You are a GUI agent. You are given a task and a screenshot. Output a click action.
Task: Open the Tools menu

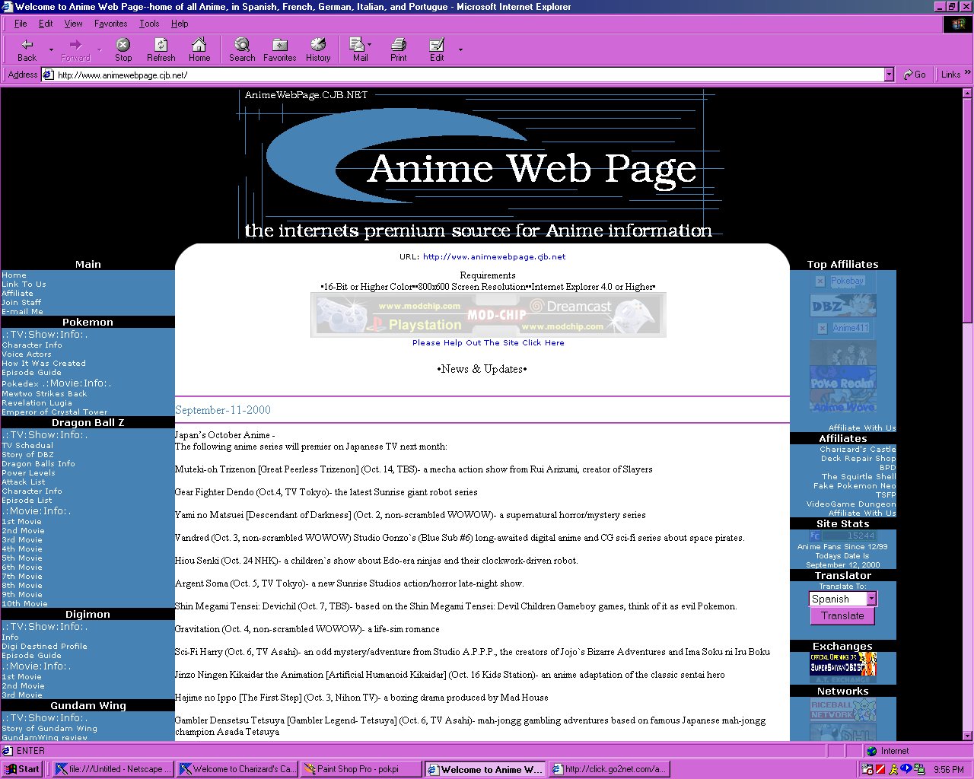point(149,24)
